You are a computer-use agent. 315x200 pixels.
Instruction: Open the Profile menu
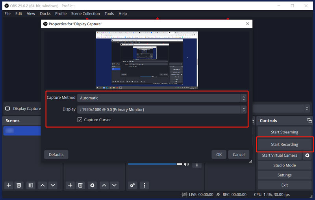tap(61, 13)
